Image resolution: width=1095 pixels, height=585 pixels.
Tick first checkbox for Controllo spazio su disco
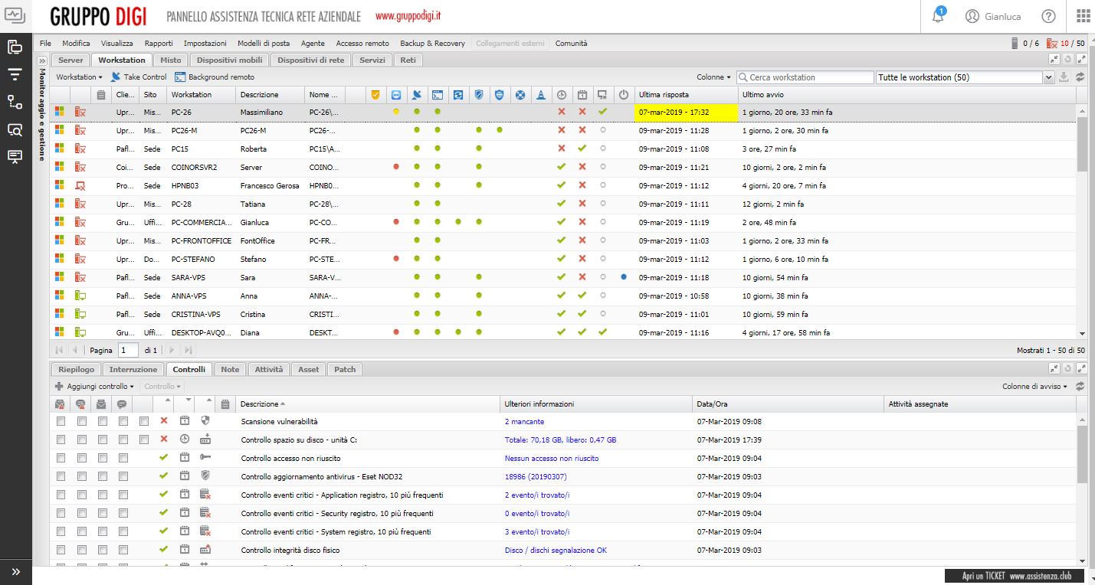click(x=61, y=440)
